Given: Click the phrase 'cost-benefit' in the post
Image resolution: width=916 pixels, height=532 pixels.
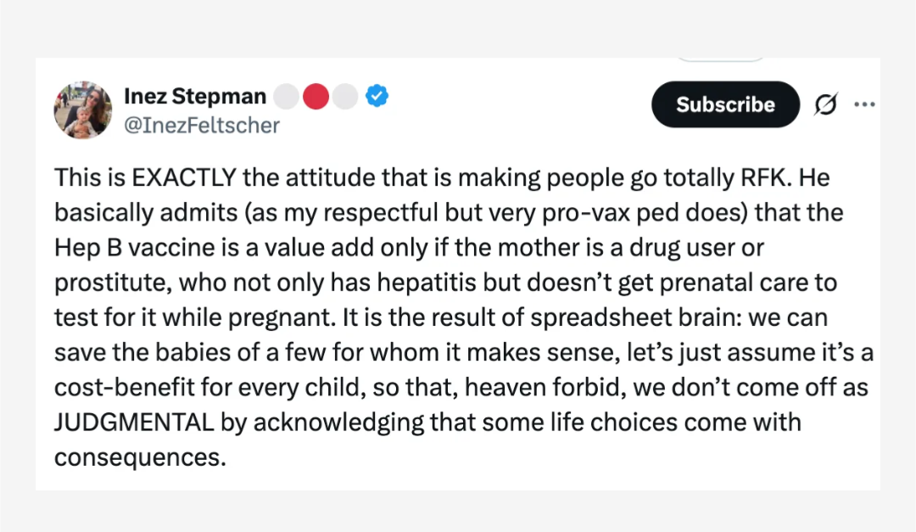Looking at the screenshot, I should click(x=125, y=387).
